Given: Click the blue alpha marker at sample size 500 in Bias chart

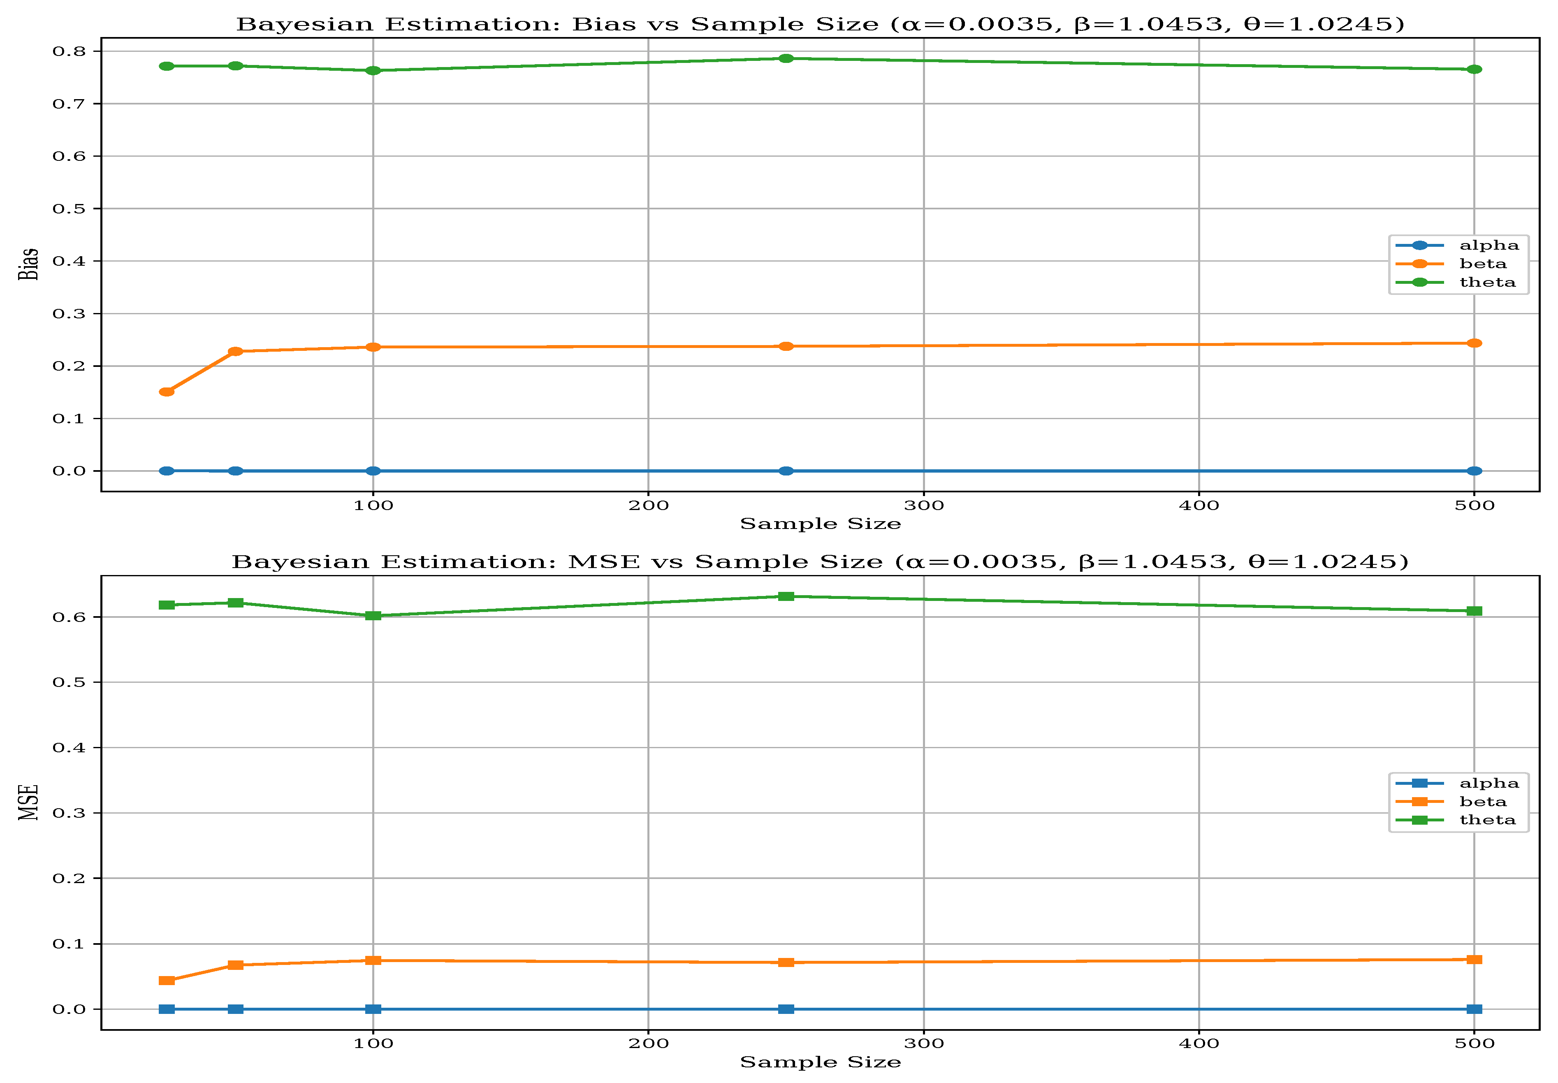Looking at the screenshot, I should point(1474,471).
